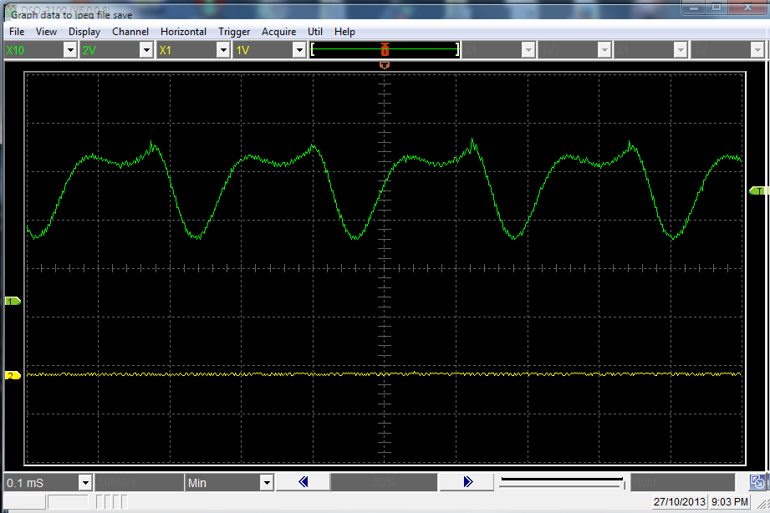Expand the X10 probe dropdown
The width and height of the screenshot is (770, 513).
[70, 50]
